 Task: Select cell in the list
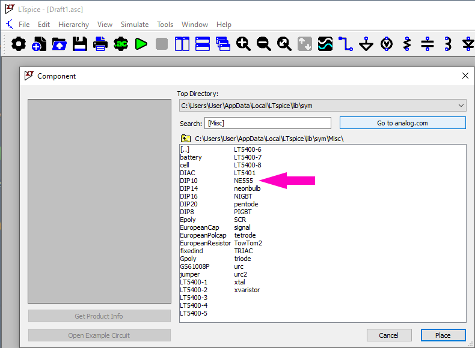185,165
